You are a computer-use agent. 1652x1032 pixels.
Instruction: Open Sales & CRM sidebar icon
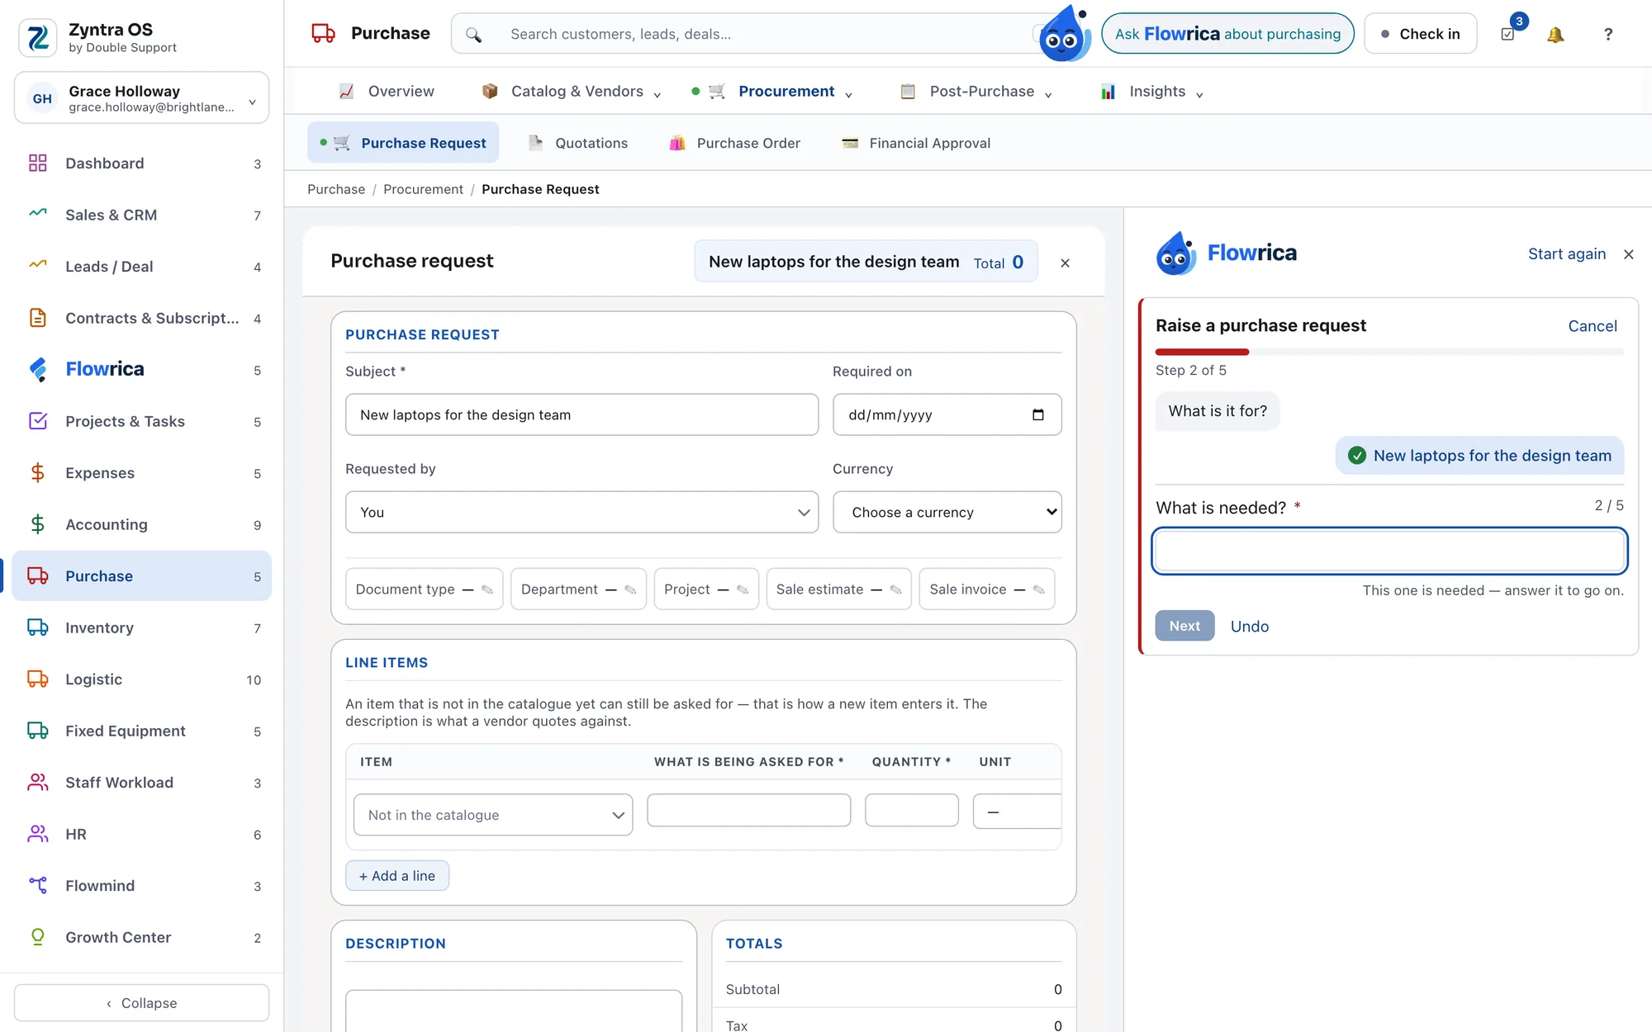[38, 215]
